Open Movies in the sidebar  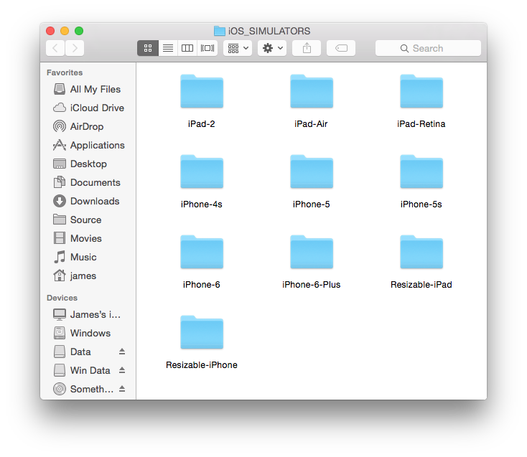click(x=88, y=238)
